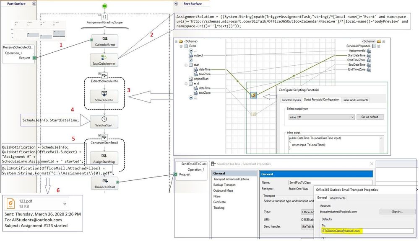The width and height of the screenshot is (419, 241).
Task: Select the BroadcastStart send shape
Action: point(105,183)
